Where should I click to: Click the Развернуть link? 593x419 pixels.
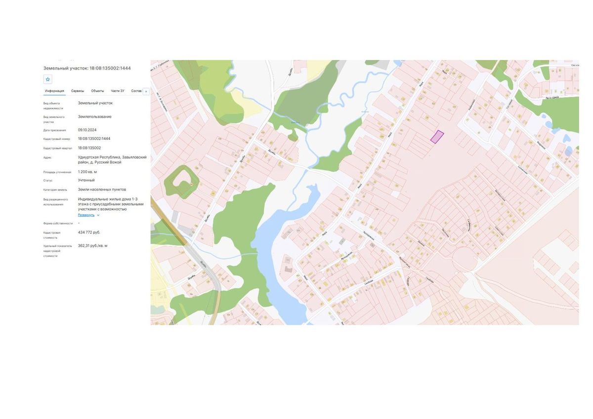[86, 215]
